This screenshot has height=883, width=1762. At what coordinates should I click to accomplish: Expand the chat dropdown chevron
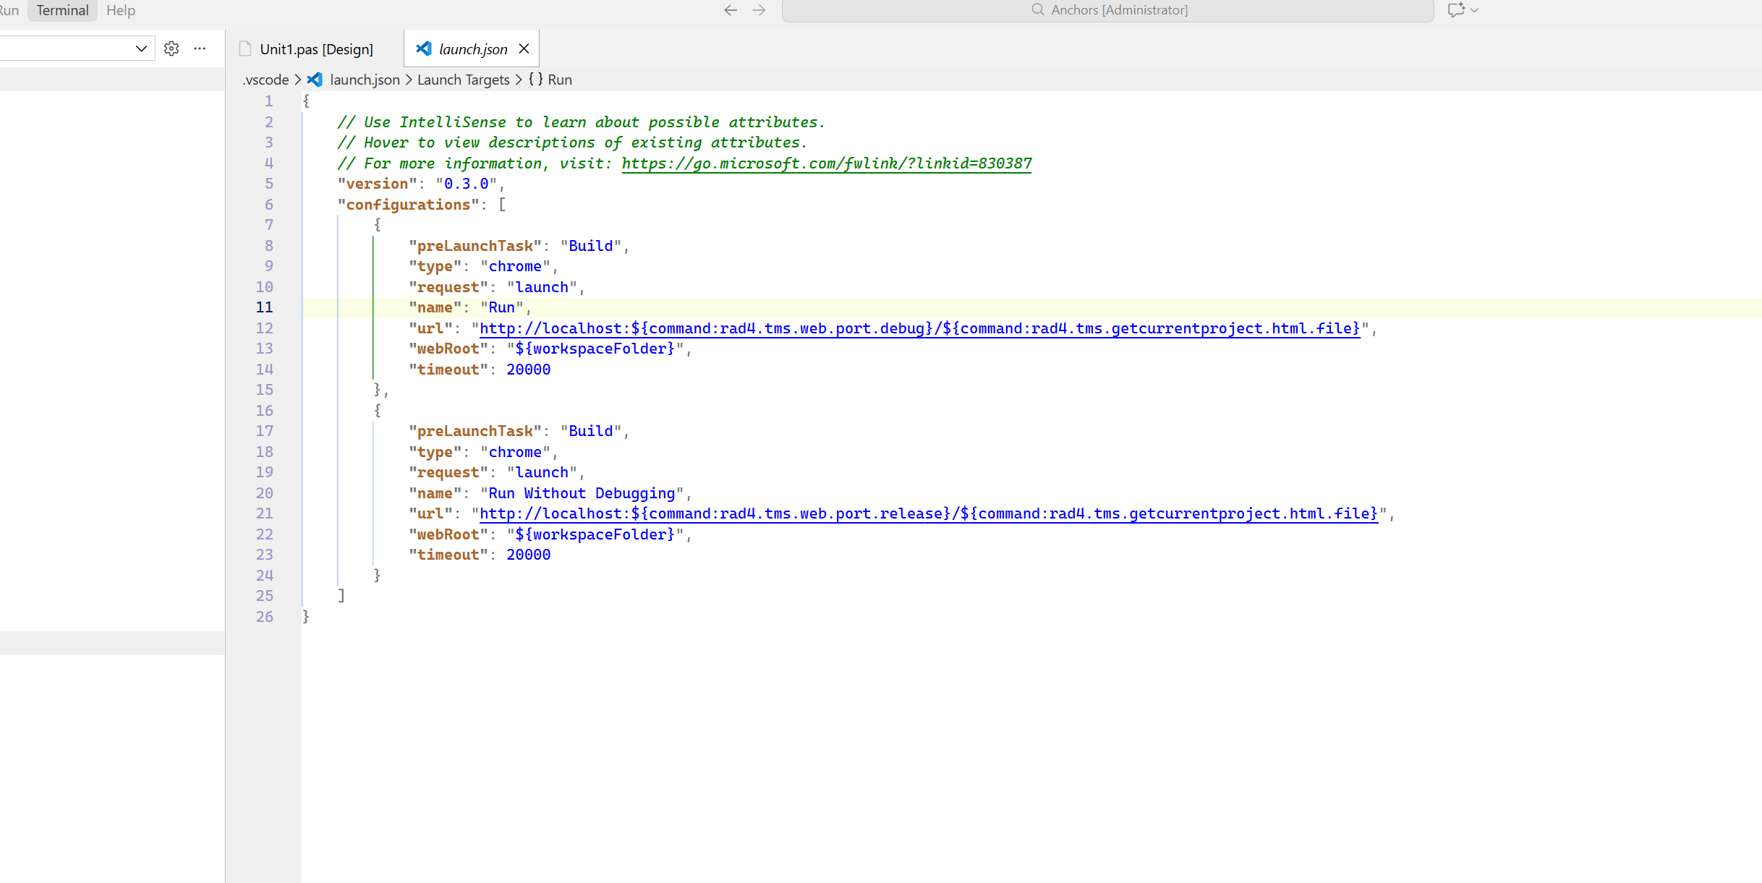pos(1475,10)
